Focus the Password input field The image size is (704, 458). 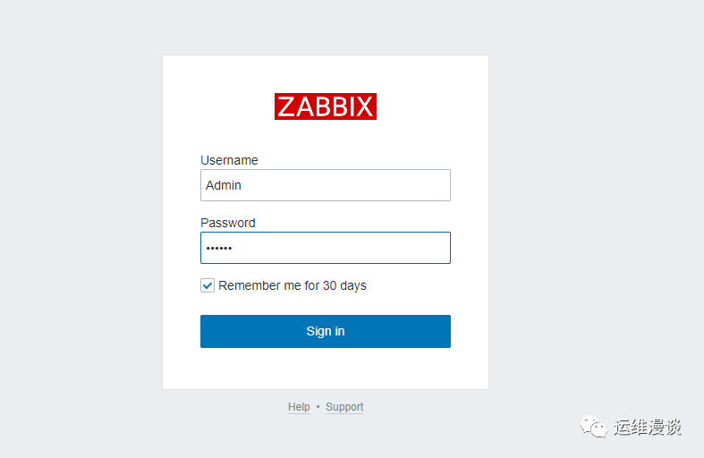[325, 248]
